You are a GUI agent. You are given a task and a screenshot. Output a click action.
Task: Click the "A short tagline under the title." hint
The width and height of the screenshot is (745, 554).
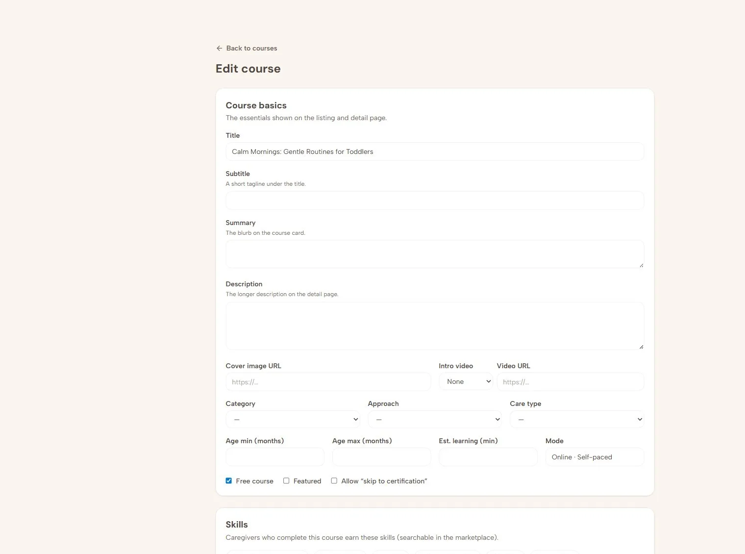pyautogui.click(x=266, y=184)
